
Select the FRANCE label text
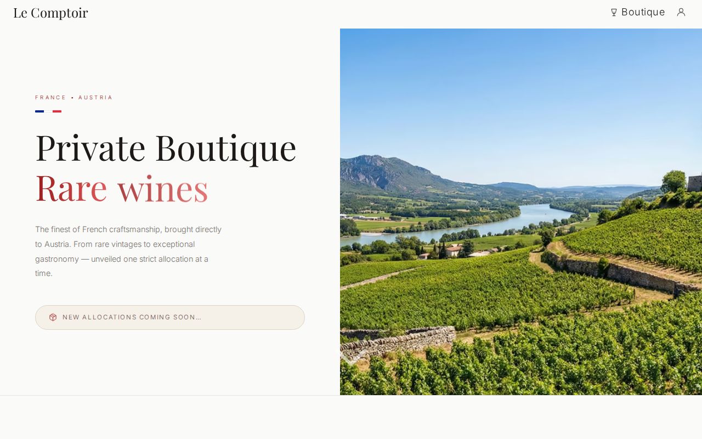50,98
